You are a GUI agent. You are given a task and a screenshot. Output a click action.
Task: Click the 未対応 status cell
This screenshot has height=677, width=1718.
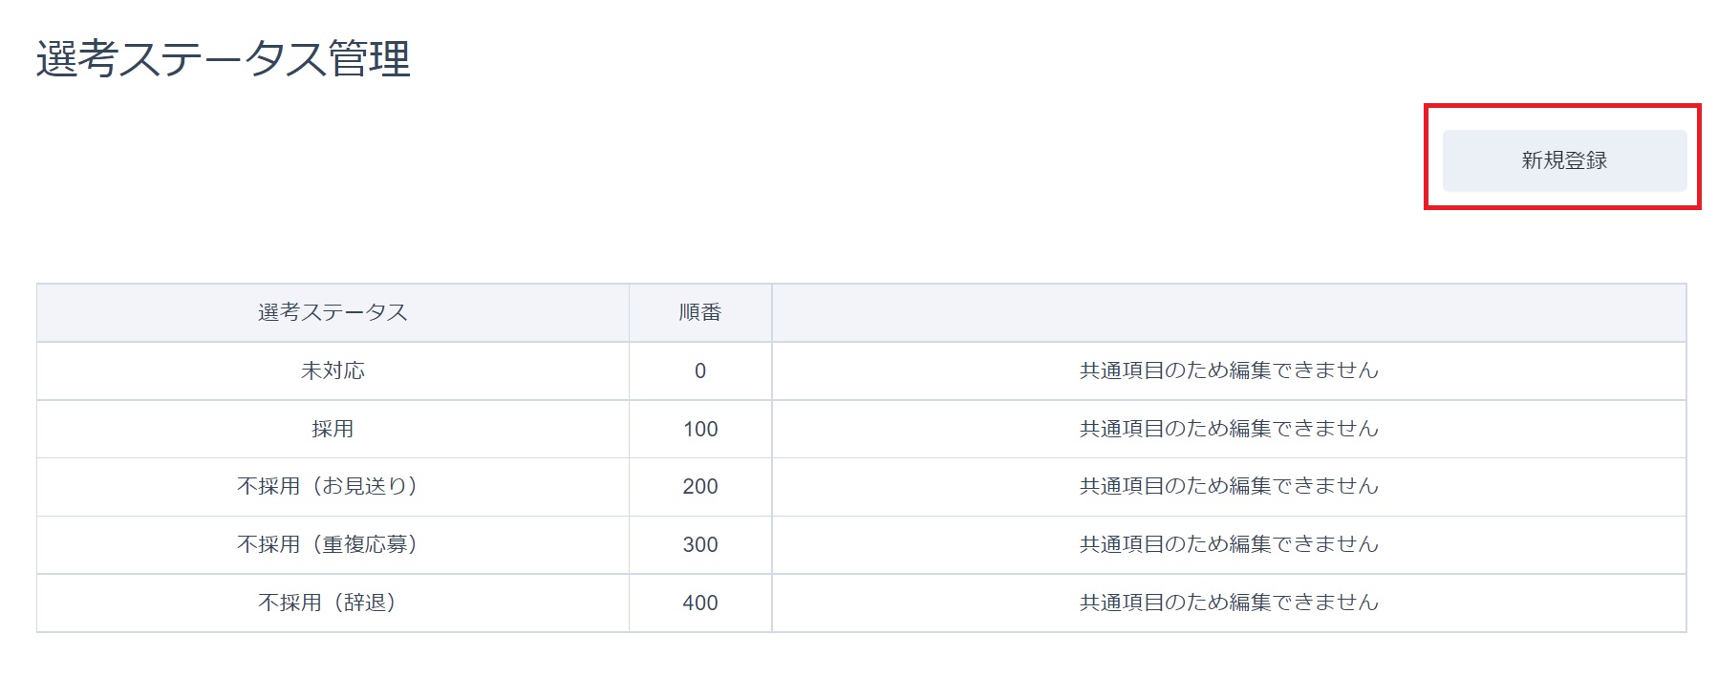point(333,370)
